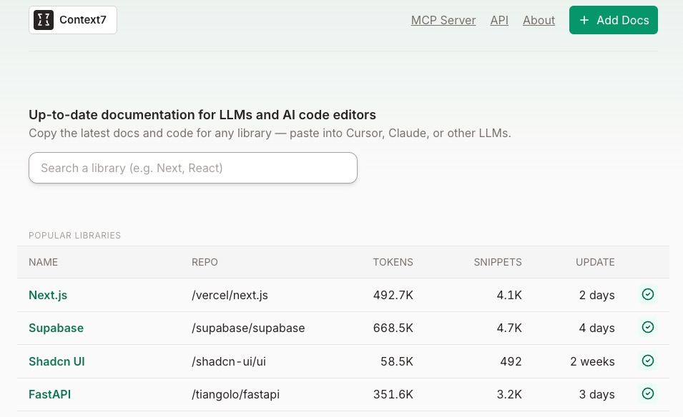Click the Copy the latest docs subtitle
Viewport: 683px width, 417px height.
coord(270,133)
